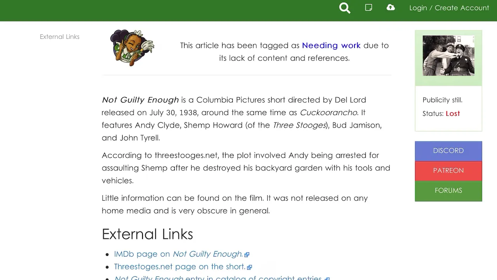
Task: Open Threestoges.net page on the short
Action: point(180,267)
